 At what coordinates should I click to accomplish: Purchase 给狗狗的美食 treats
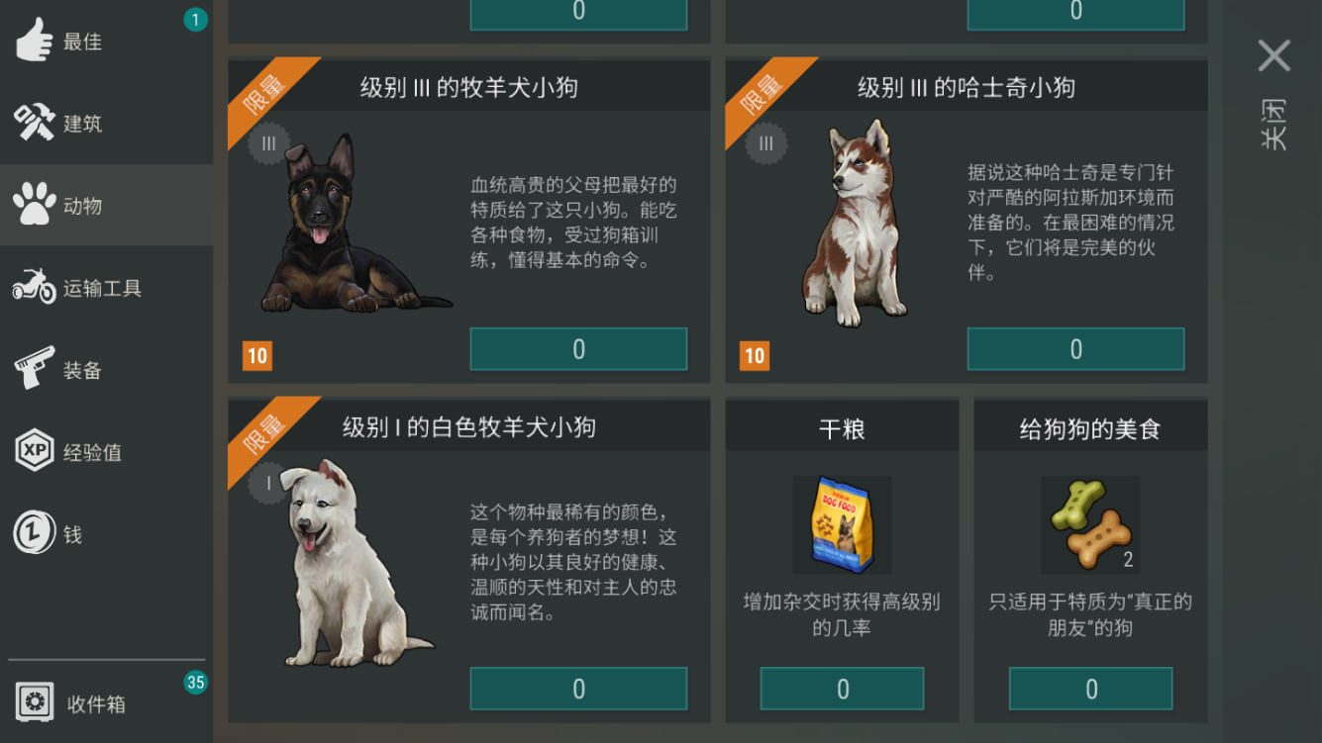tap(1090, 689)
